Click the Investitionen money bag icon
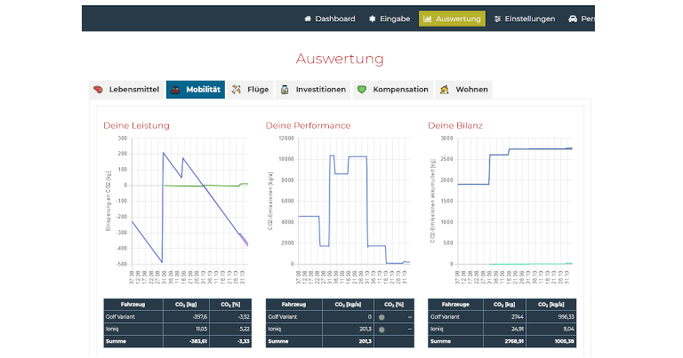683x358 pixels. (285, 90)
